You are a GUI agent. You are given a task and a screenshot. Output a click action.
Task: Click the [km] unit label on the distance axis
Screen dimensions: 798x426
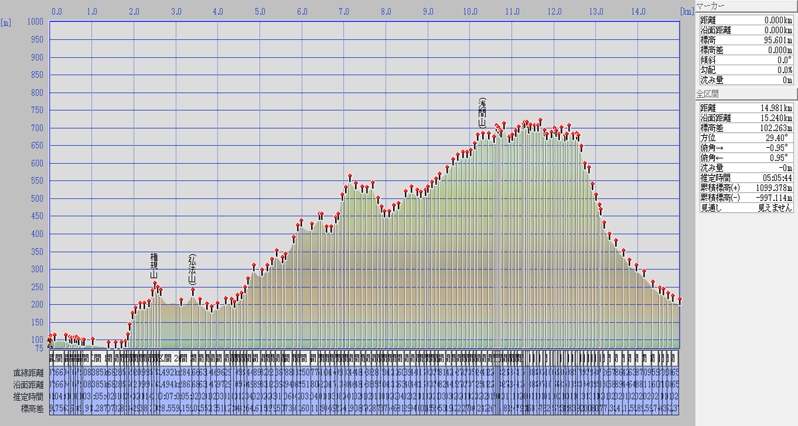687,11
